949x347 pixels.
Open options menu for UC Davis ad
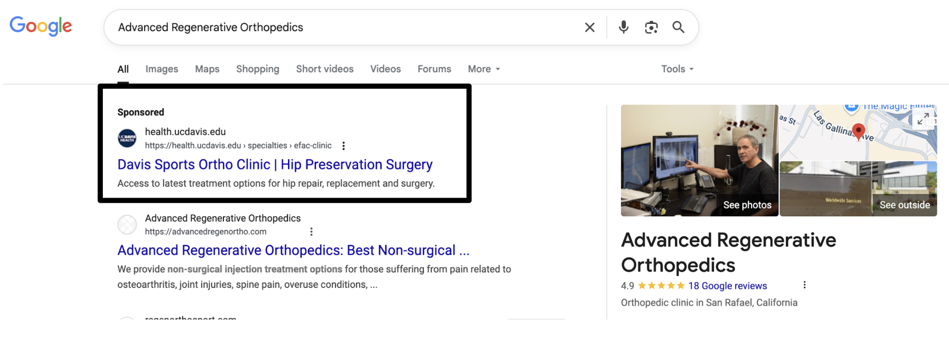click(343, 146)
